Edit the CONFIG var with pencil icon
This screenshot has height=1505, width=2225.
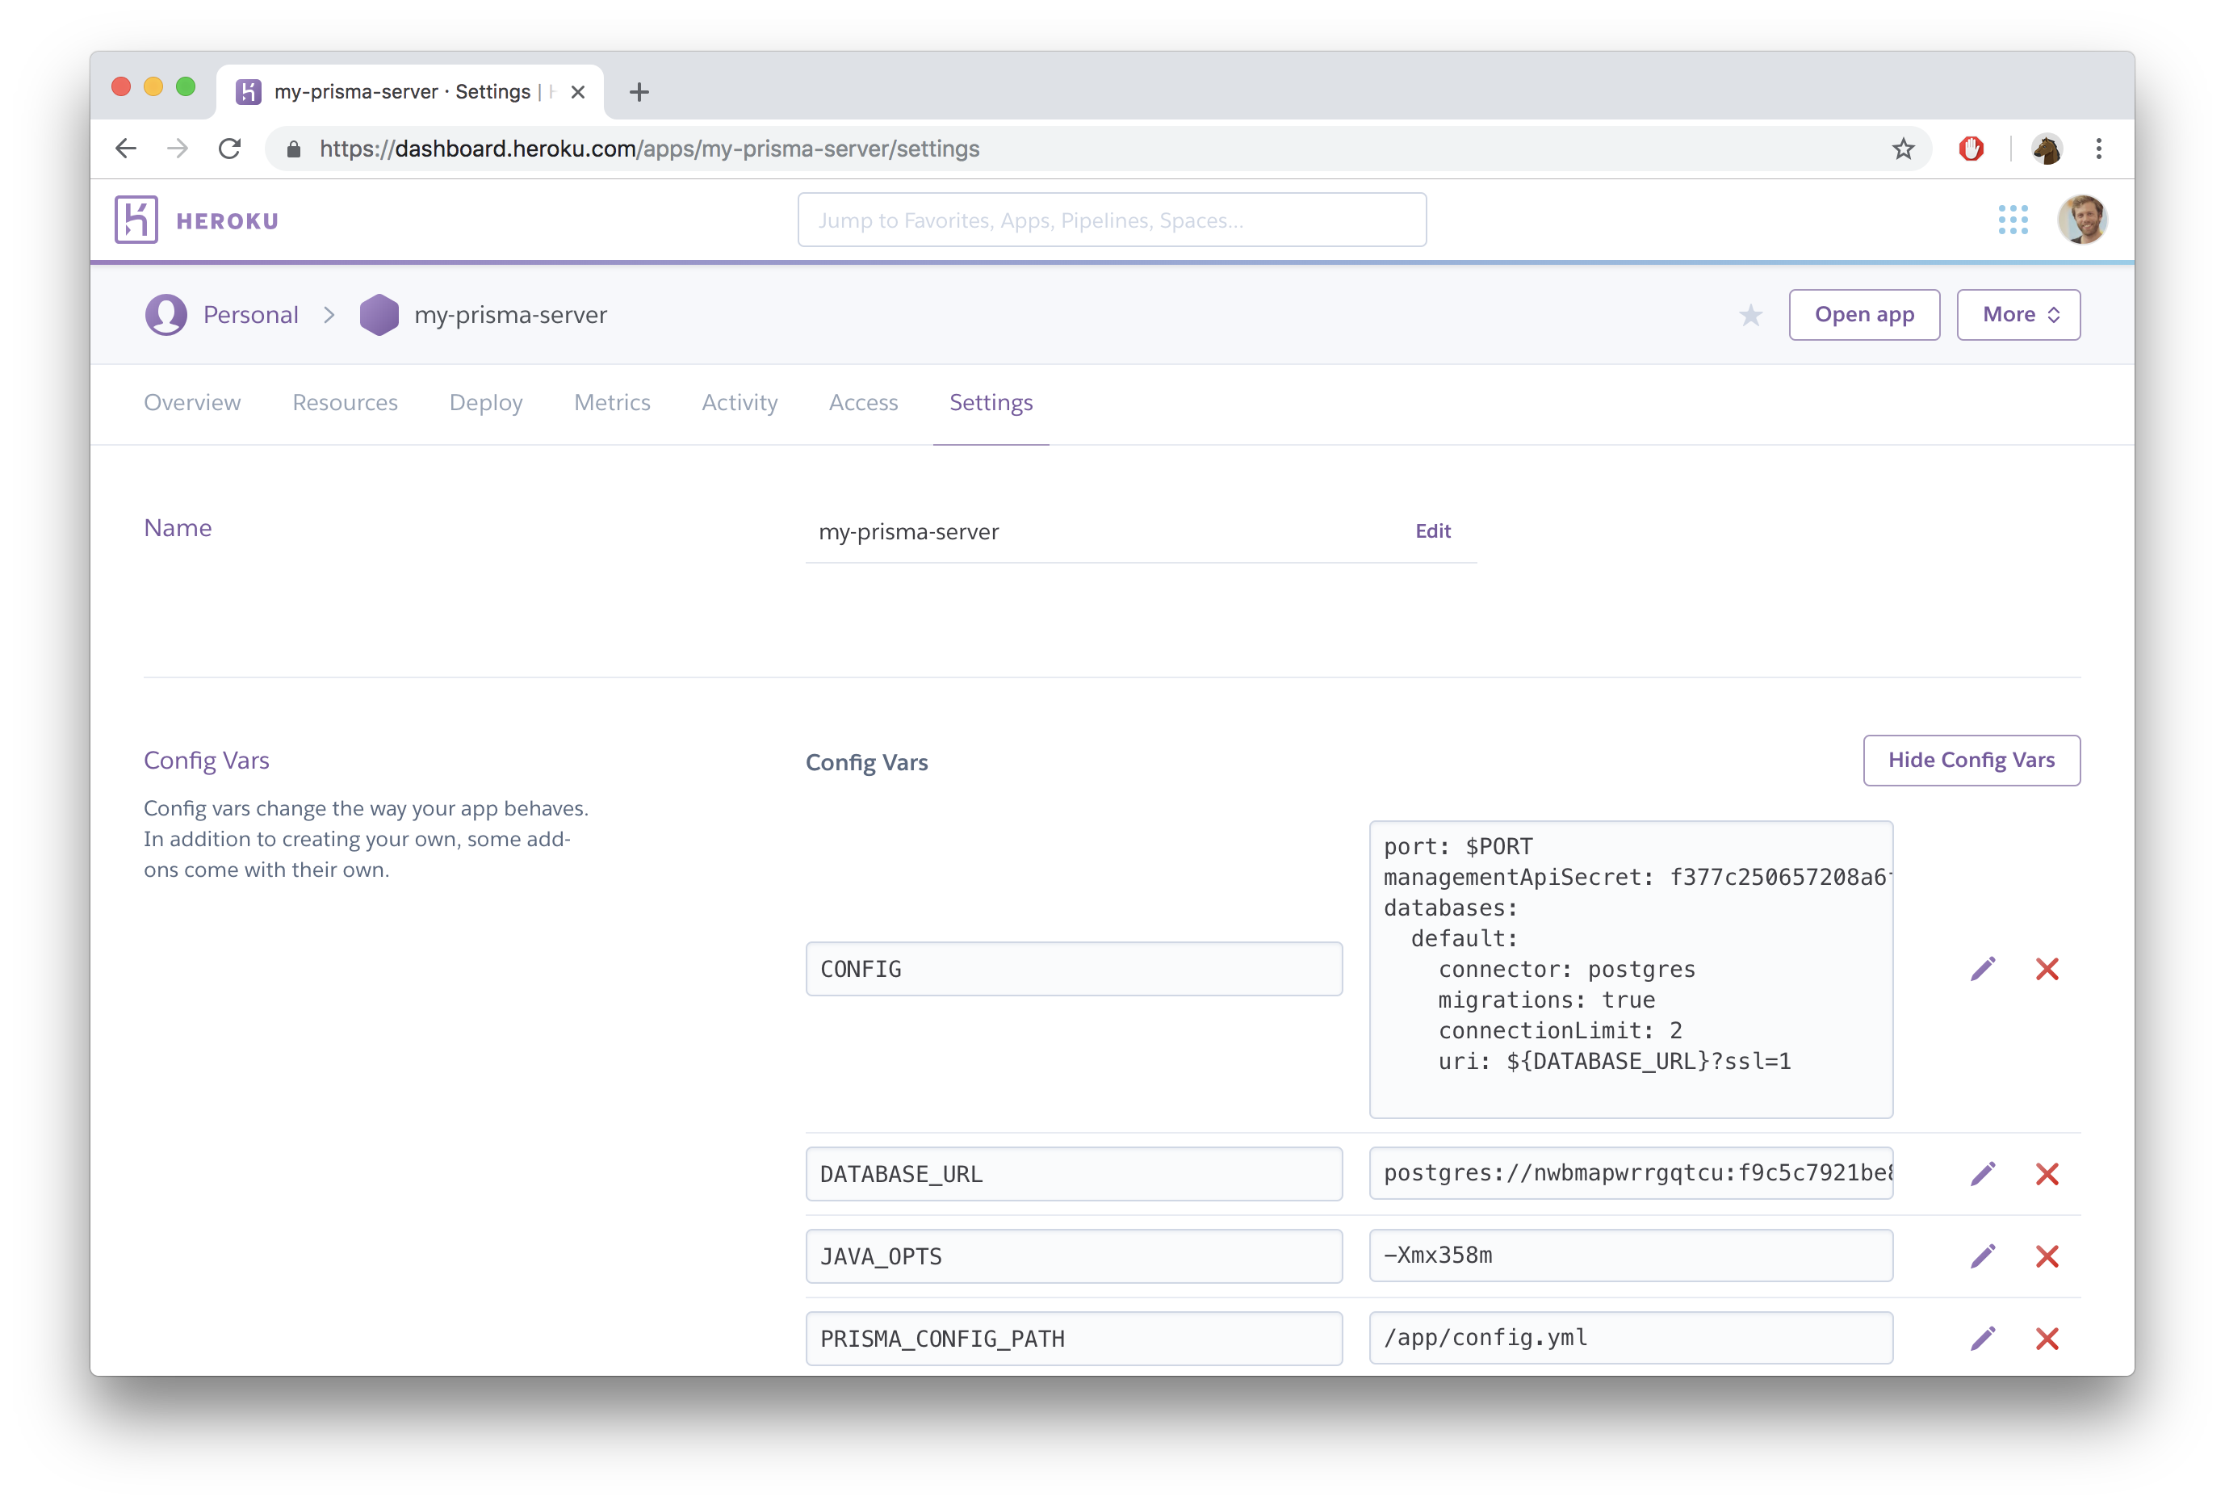click(x=1983, y=969)
